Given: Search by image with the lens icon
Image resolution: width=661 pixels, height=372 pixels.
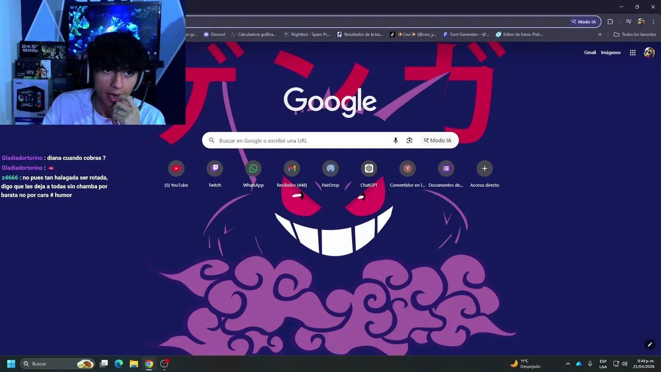Looking at the screenshot, I should click(x=410, y=141).
